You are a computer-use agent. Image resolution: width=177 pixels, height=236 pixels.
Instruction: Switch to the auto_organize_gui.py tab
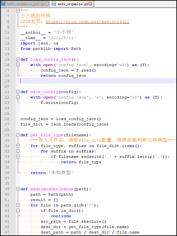click(x=25, y=4)
